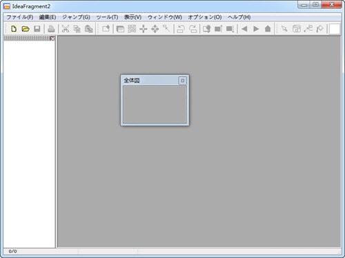Close the 全体図 overview window
The height and width of the screenshot is (258, 345).
click(x=182, y=80)
